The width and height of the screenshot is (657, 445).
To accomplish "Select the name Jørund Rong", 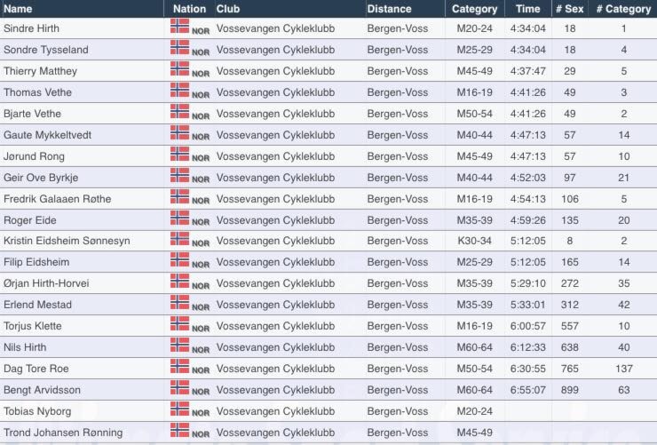I will point(34,156).
